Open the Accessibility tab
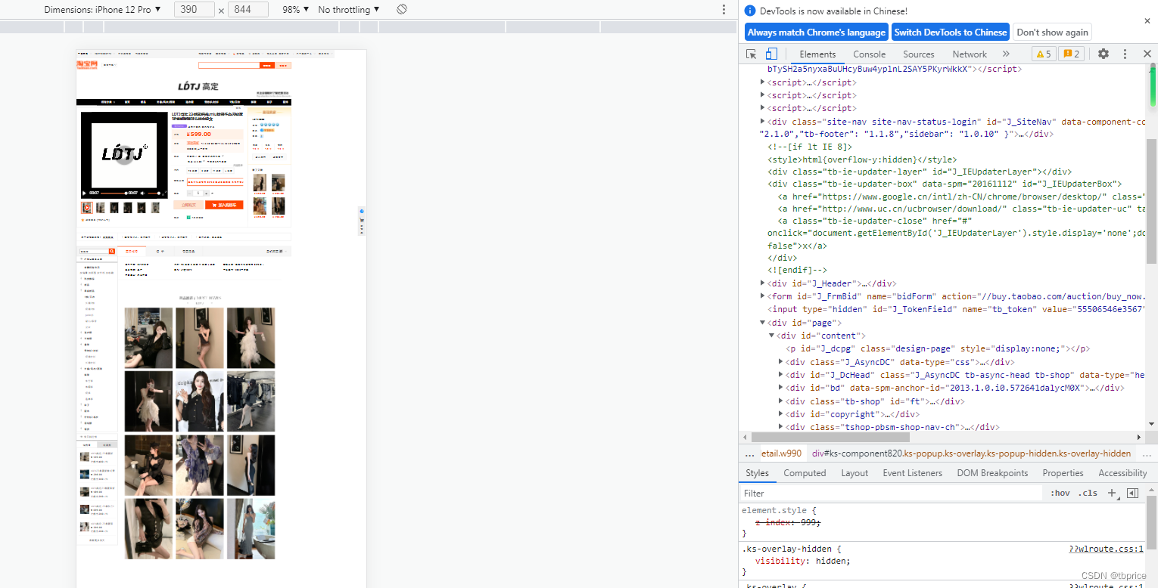The image size is (1158, 588). point(1122,473)
